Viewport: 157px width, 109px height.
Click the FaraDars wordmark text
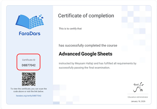click(x=30, y=34)
